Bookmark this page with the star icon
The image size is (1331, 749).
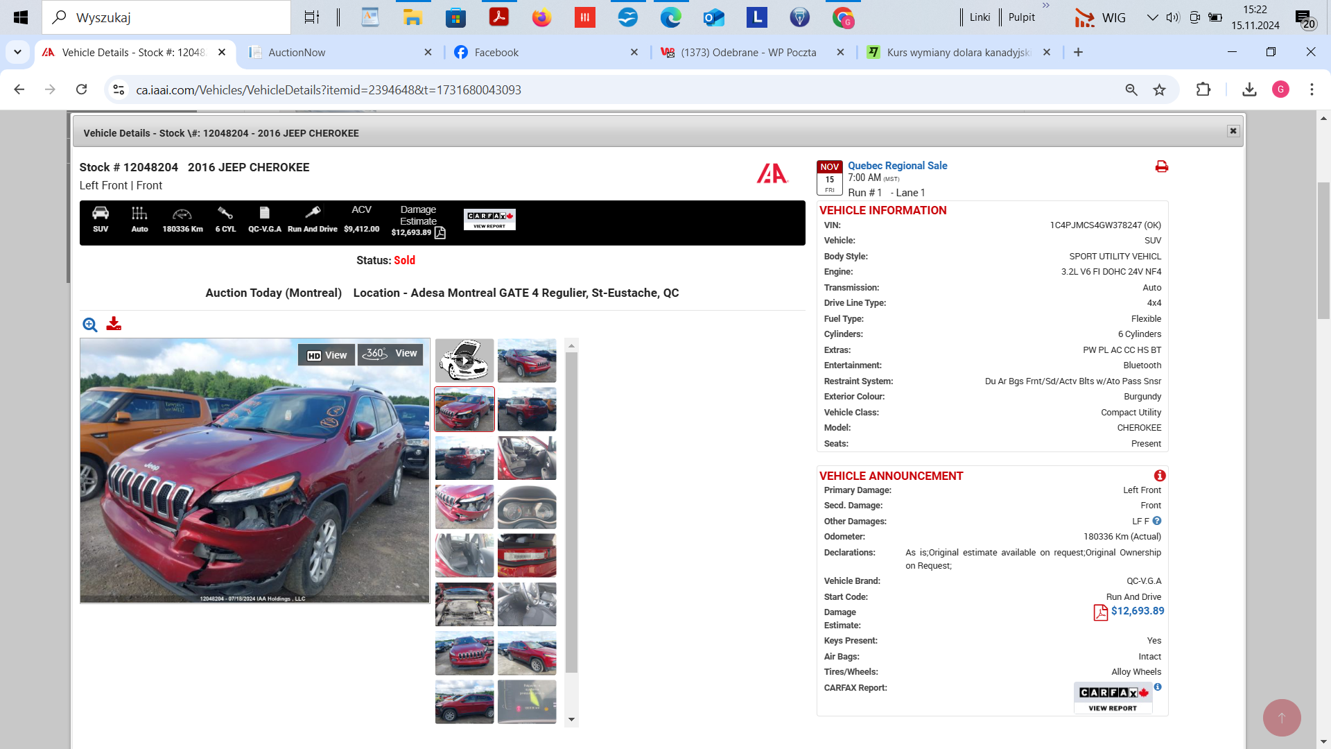1159,89
